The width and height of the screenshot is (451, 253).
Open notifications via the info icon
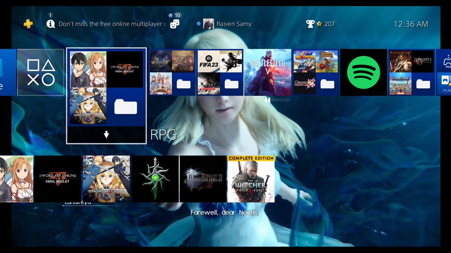(x=51, y=24)
